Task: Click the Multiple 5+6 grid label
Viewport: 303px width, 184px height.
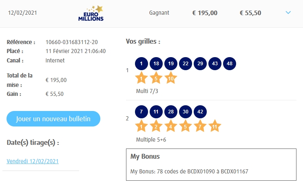Action: click(x=151, y=140)
